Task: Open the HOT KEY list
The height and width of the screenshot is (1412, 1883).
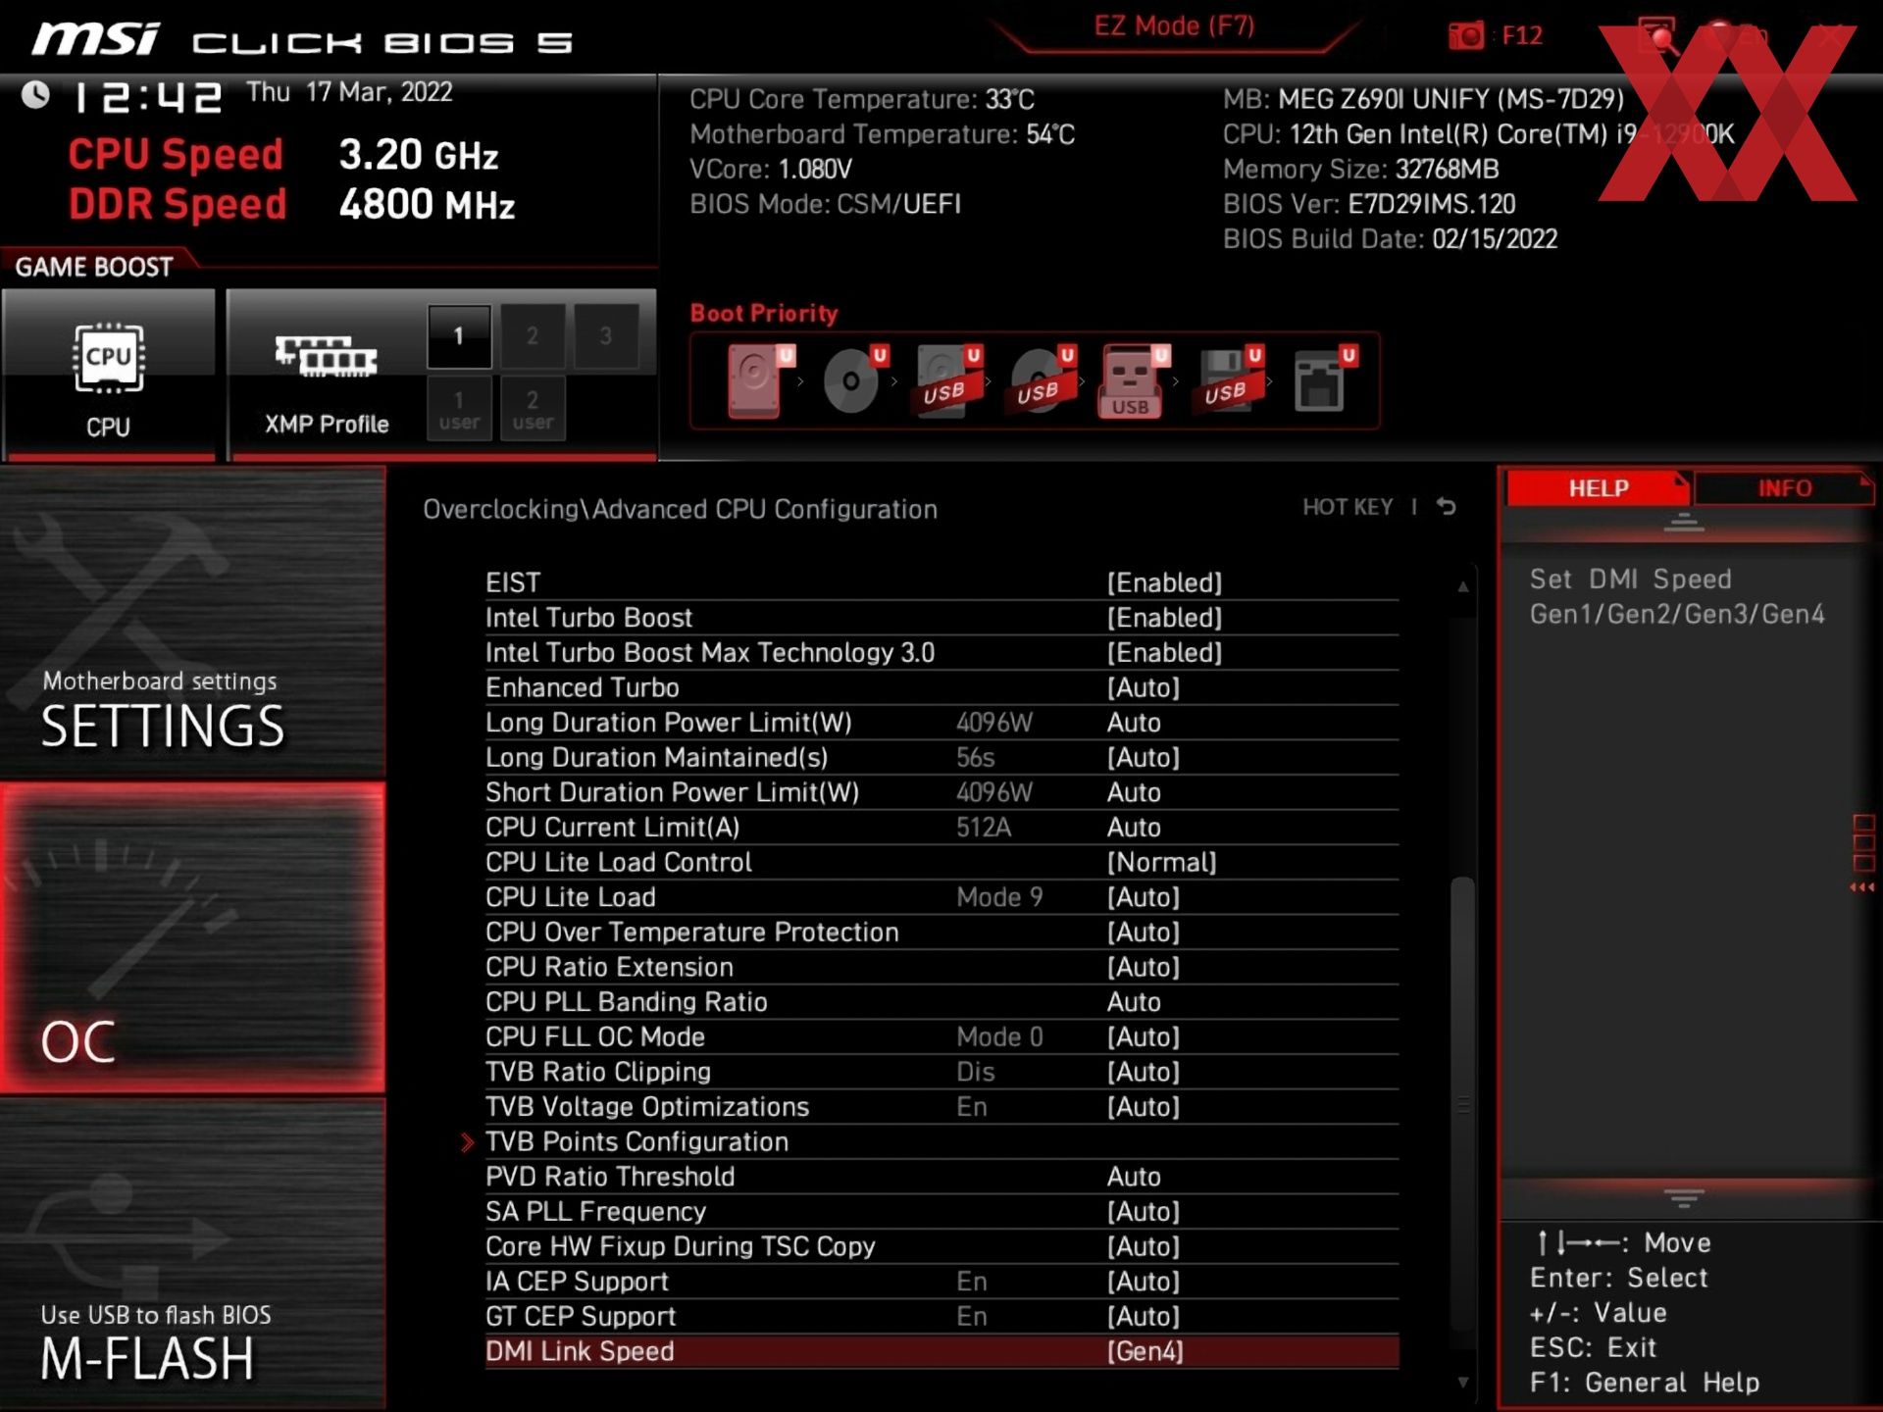Action: coord(1348,507)
